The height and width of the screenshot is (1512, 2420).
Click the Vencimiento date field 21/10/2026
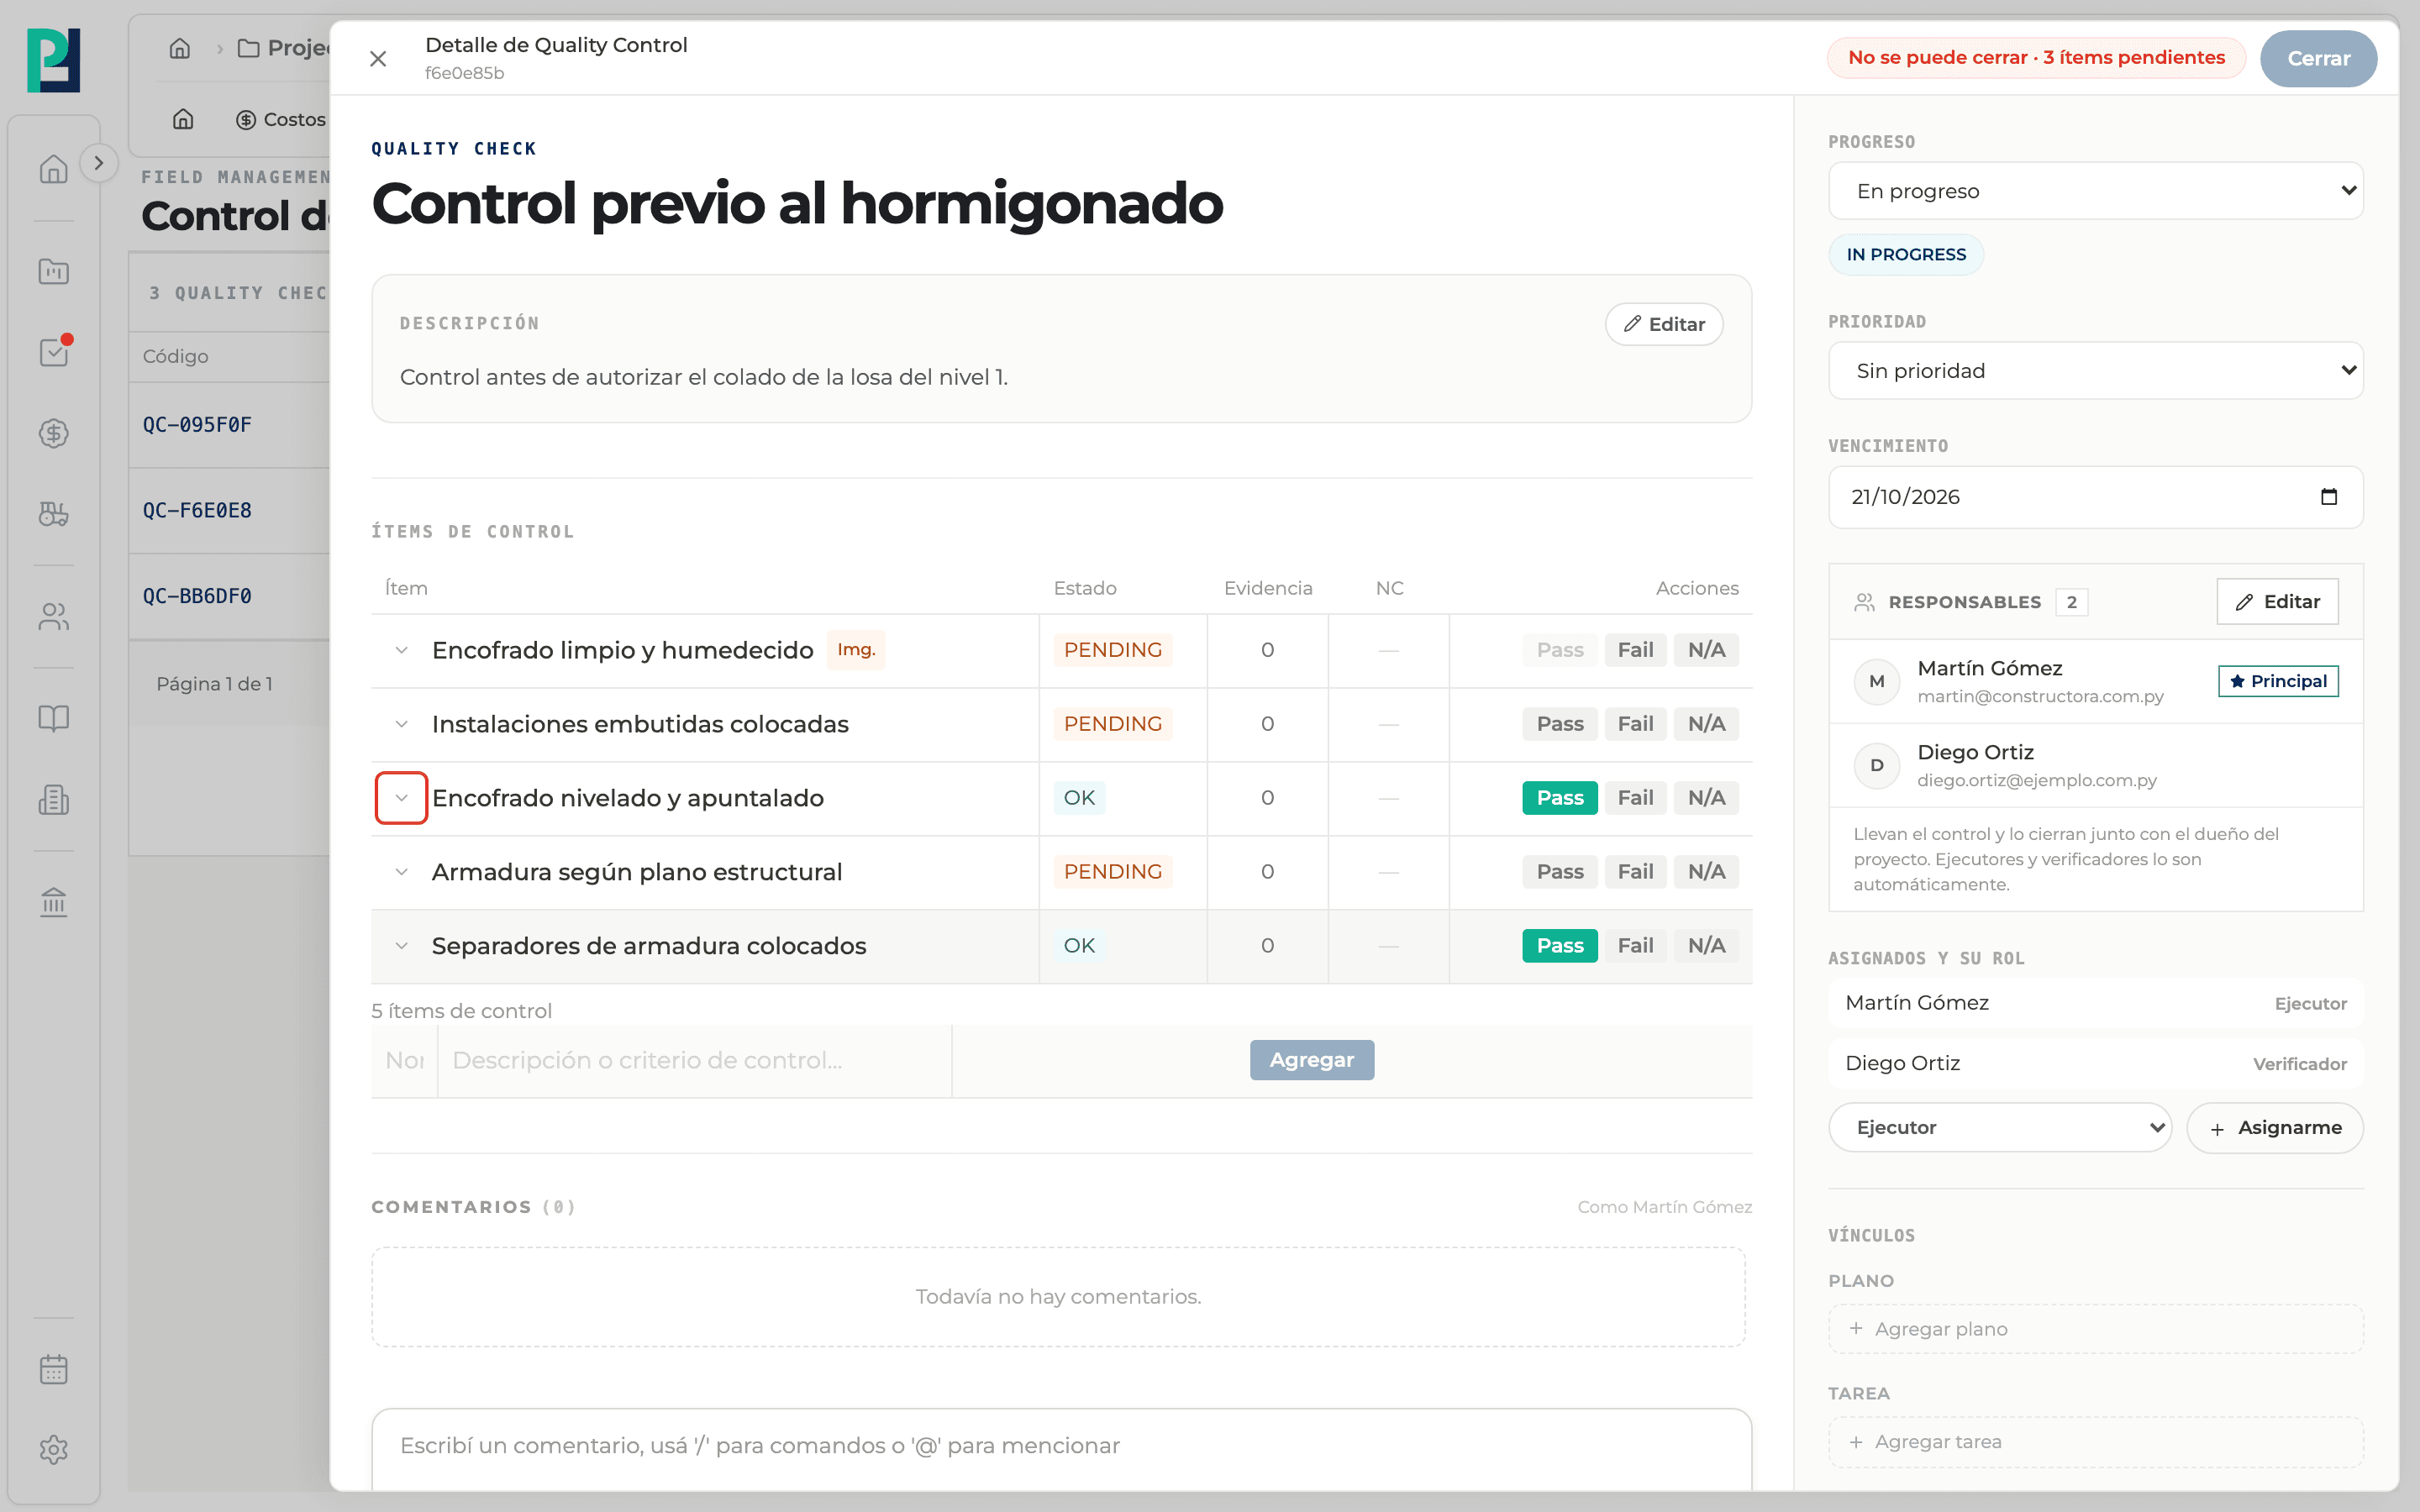click(2095, 497)
